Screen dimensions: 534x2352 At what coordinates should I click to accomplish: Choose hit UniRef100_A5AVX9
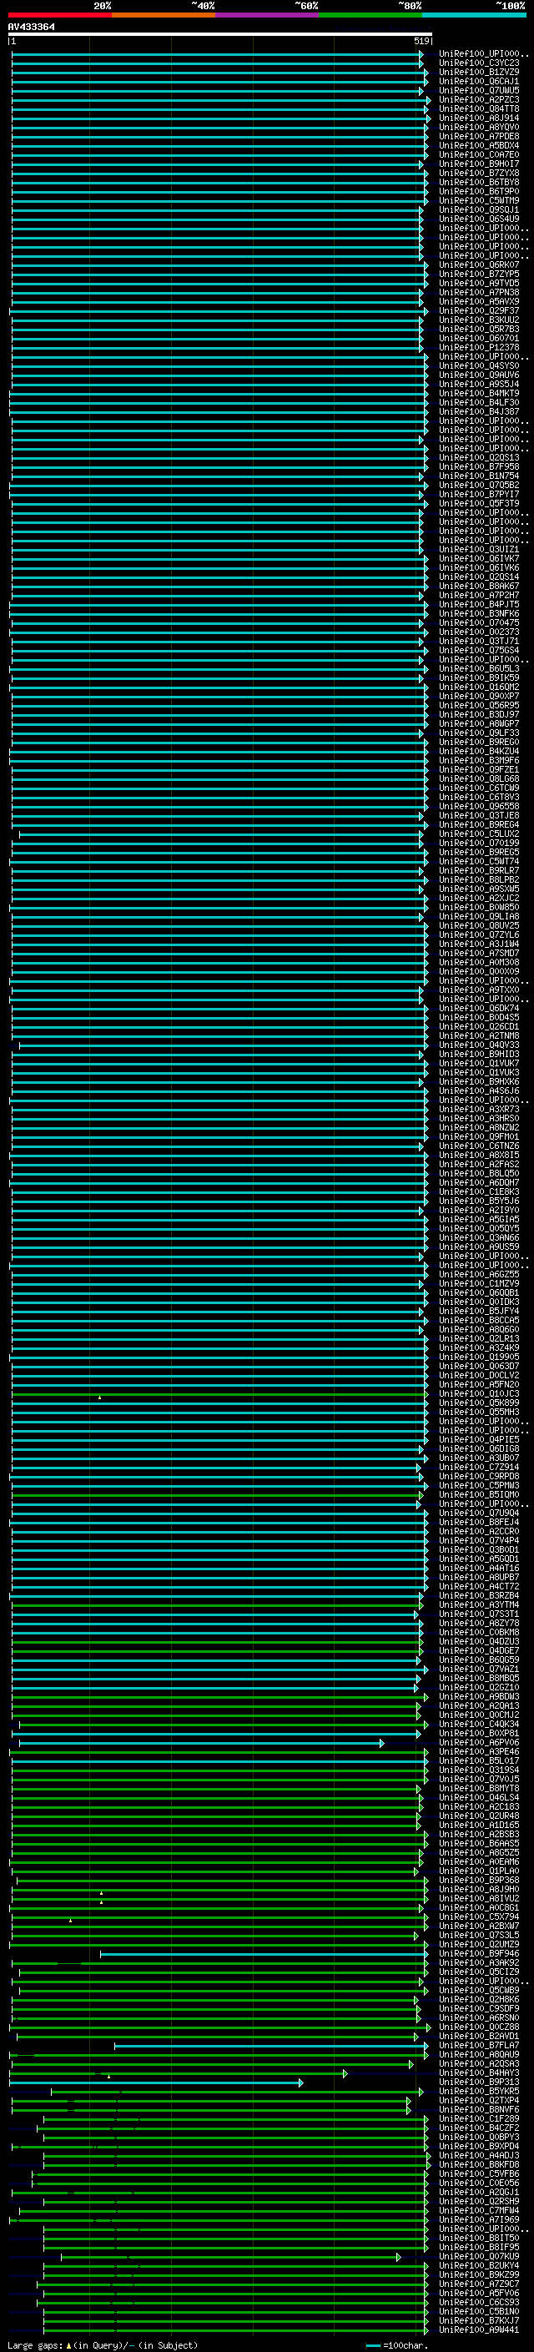[x=479, y=301]
